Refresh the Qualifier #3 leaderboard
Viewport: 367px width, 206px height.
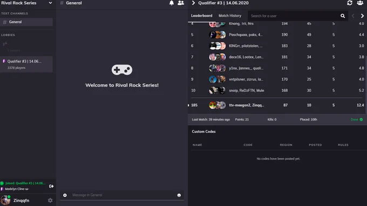click(350, 3)
